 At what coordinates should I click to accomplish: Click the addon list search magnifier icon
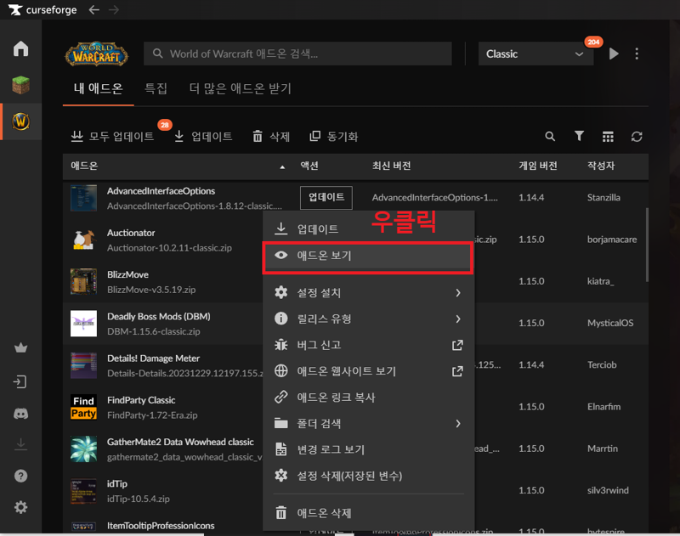pos(550,137)
